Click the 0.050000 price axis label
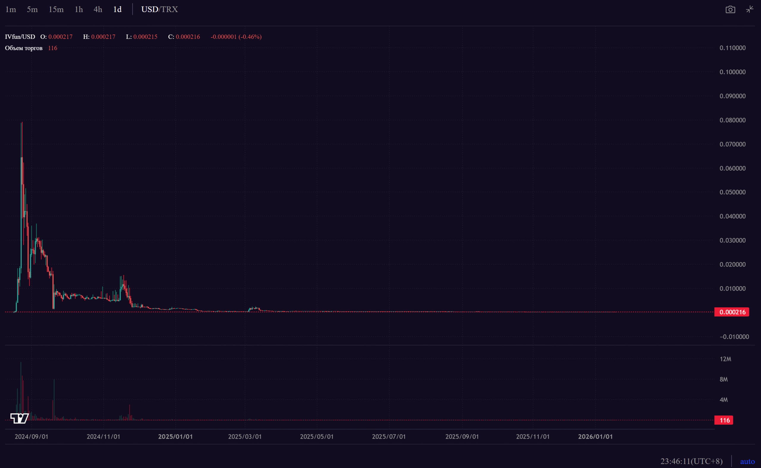Image resolution: width=761 pixels, height=468 pixels. tap(732, 192)
